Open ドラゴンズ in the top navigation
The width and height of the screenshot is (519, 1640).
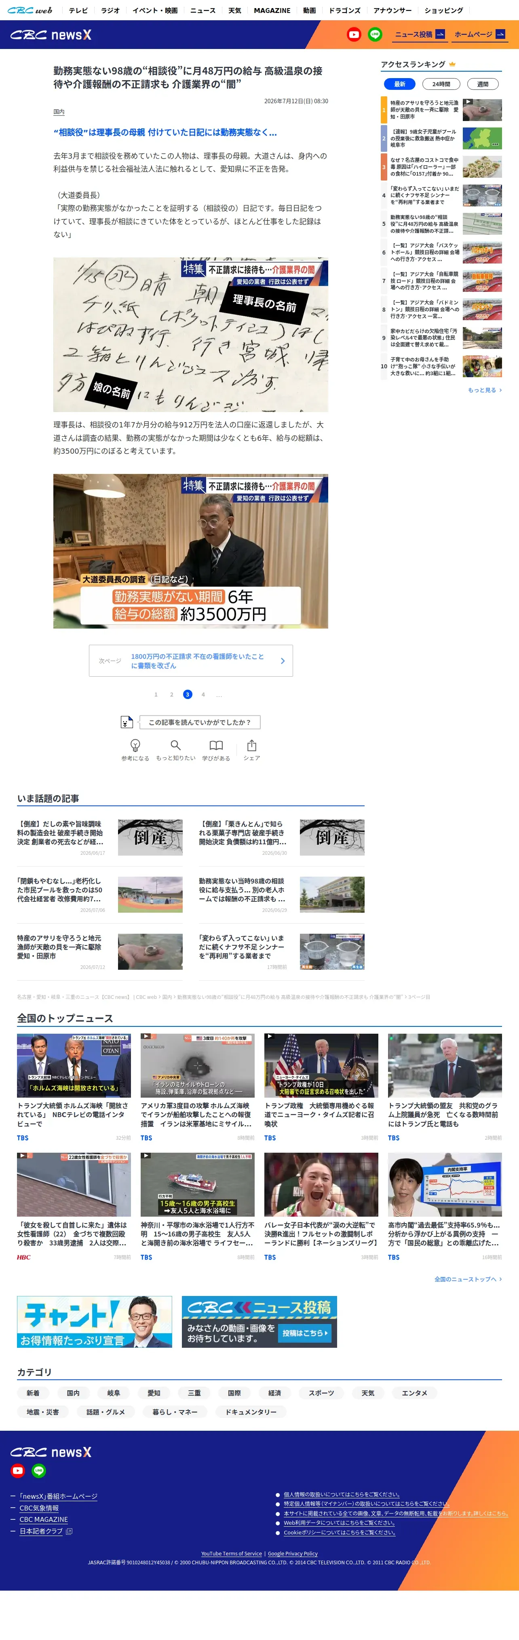tap(345, 10)
